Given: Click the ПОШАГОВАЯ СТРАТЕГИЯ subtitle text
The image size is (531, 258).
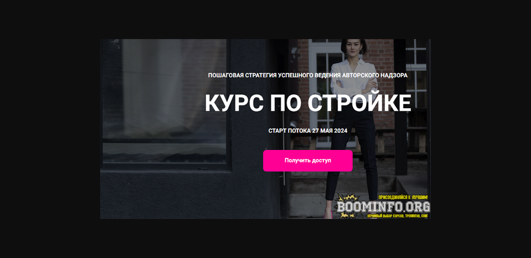Looking at the screenshot, I should tap(307, 75).
